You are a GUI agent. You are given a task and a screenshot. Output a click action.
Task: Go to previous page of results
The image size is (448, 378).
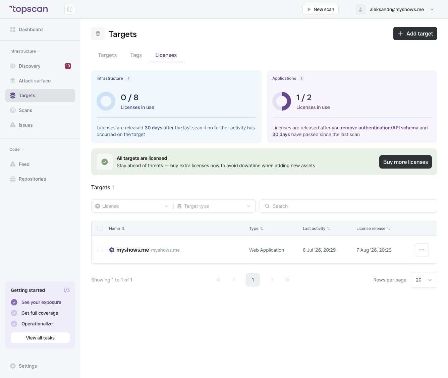(x=234, y=280)
